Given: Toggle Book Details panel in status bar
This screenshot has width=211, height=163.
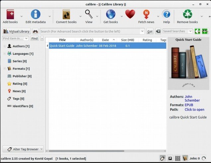Looking at the screenshot, I should (185, 158).
